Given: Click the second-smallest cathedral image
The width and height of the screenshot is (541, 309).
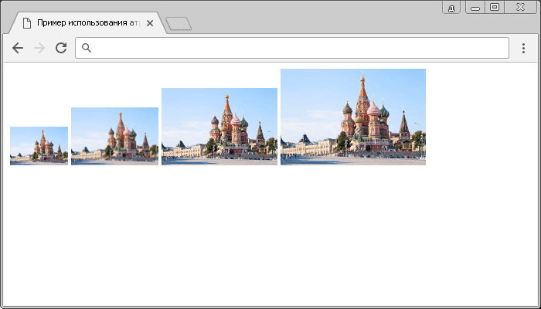Looking at the screenshot, I should (x=114, y=136).
